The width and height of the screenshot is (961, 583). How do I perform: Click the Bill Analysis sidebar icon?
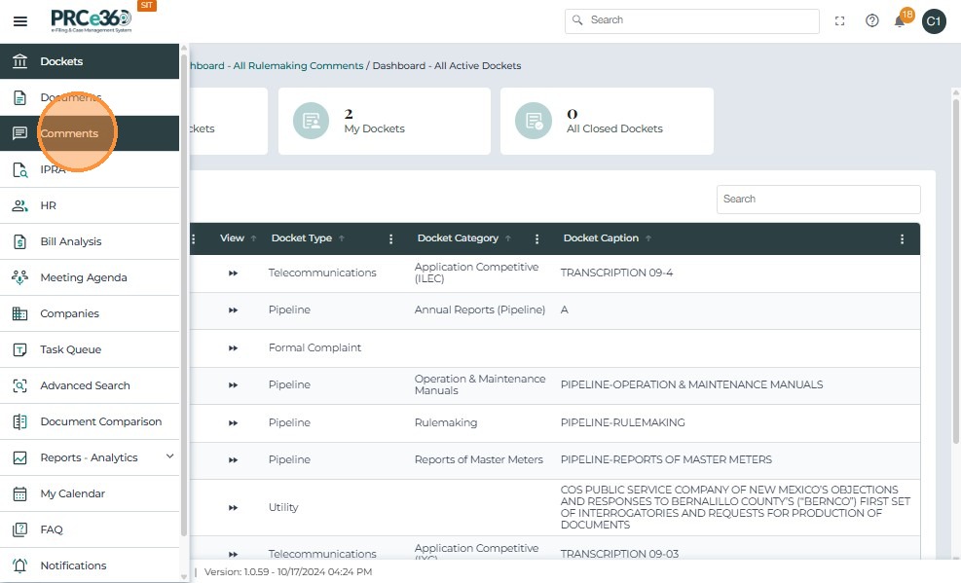click(x=19, y=241)
